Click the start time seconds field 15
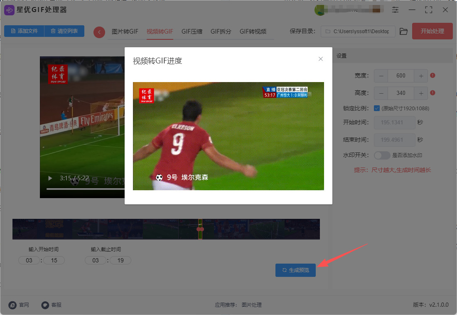This screenshot has width=457, height=315. pyautogui.click(x=54, y=260)
